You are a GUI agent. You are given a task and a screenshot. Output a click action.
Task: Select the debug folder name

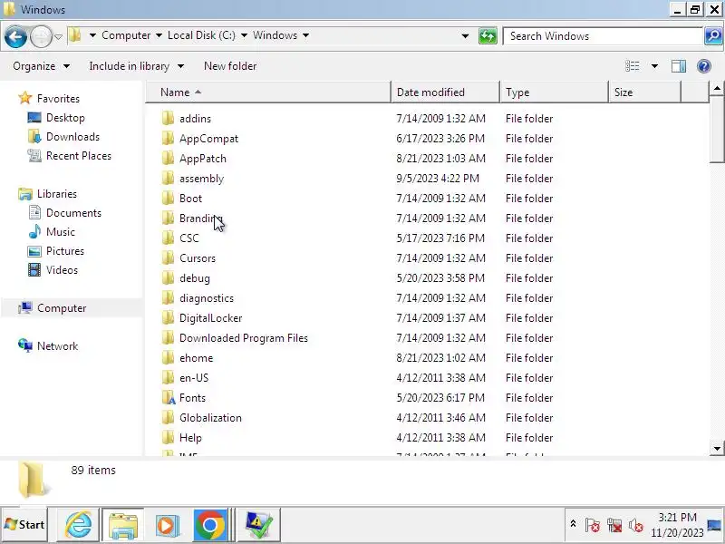click(x=195, y=278)
